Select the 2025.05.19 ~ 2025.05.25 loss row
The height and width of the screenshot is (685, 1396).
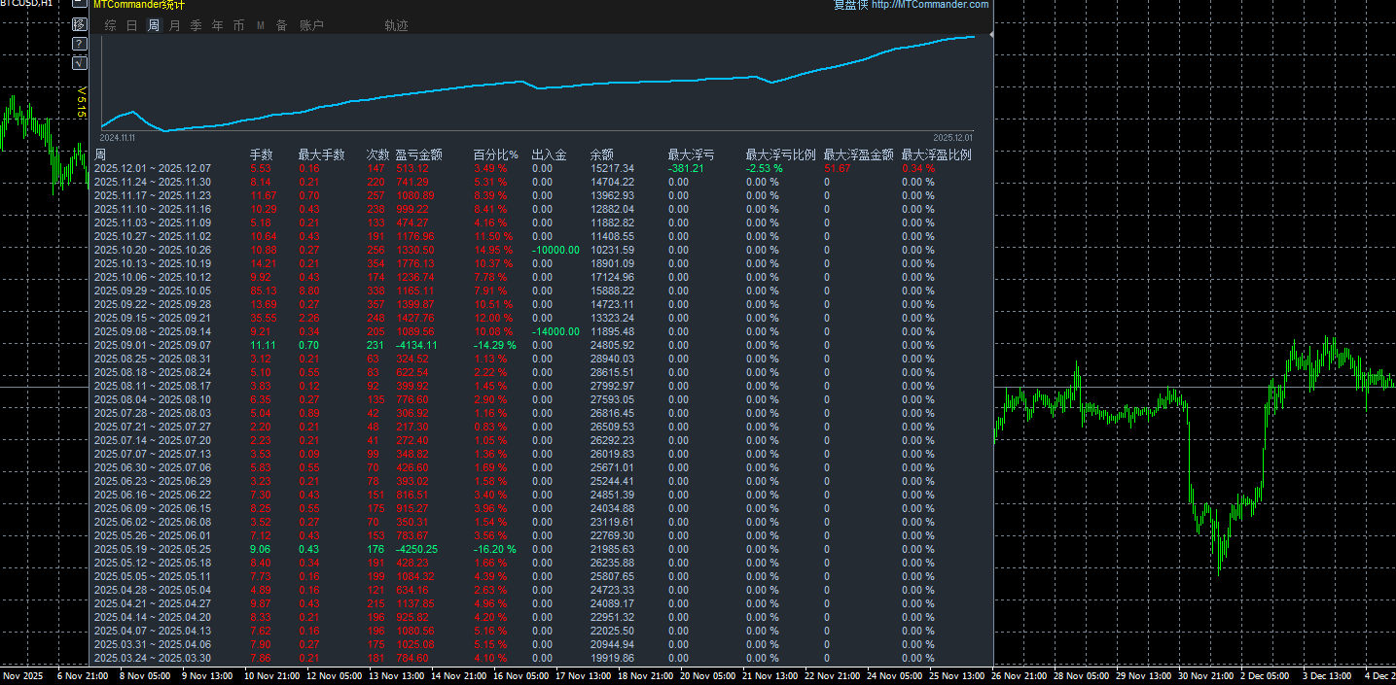(x=543, y=549)
